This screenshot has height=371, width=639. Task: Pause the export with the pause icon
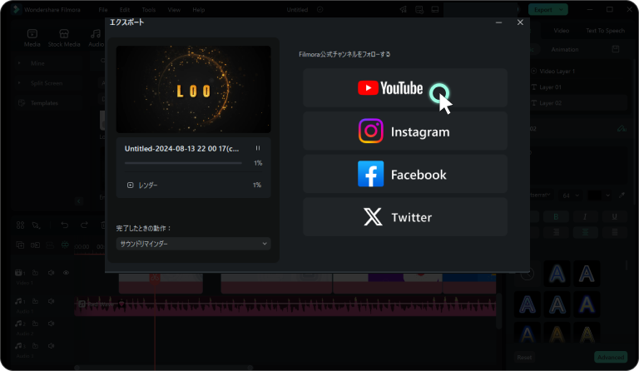(x=258, y=148)
